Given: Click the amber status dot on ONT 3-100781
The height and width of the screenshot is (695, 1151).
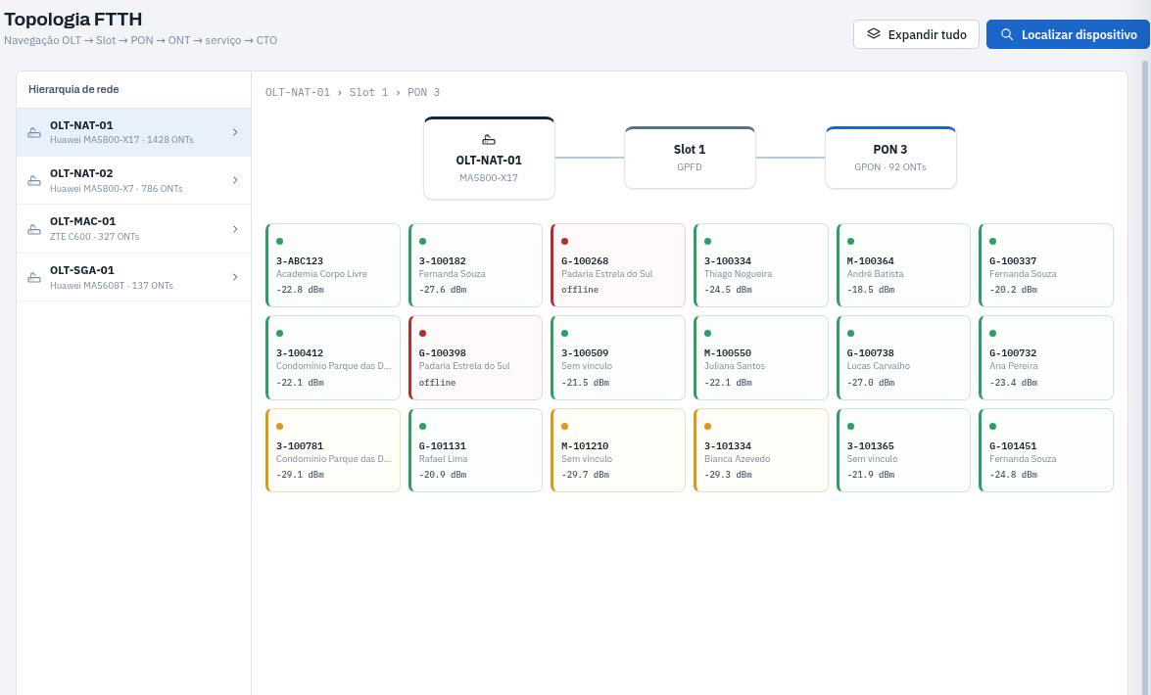Looking at the screenshot, I should pyautogui.click(x=280, y=427).
